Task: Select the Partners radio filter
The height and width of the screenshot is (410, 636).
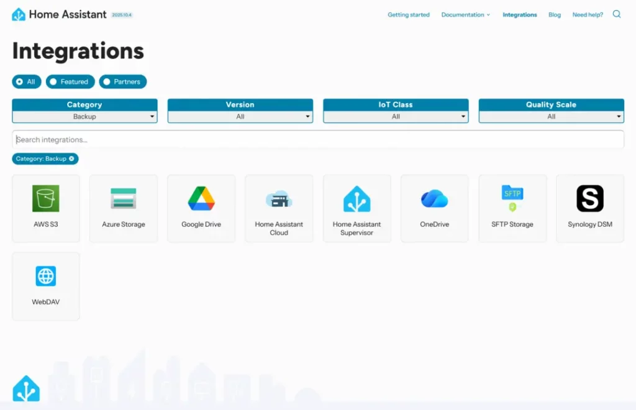Action: tap(123, 81)
